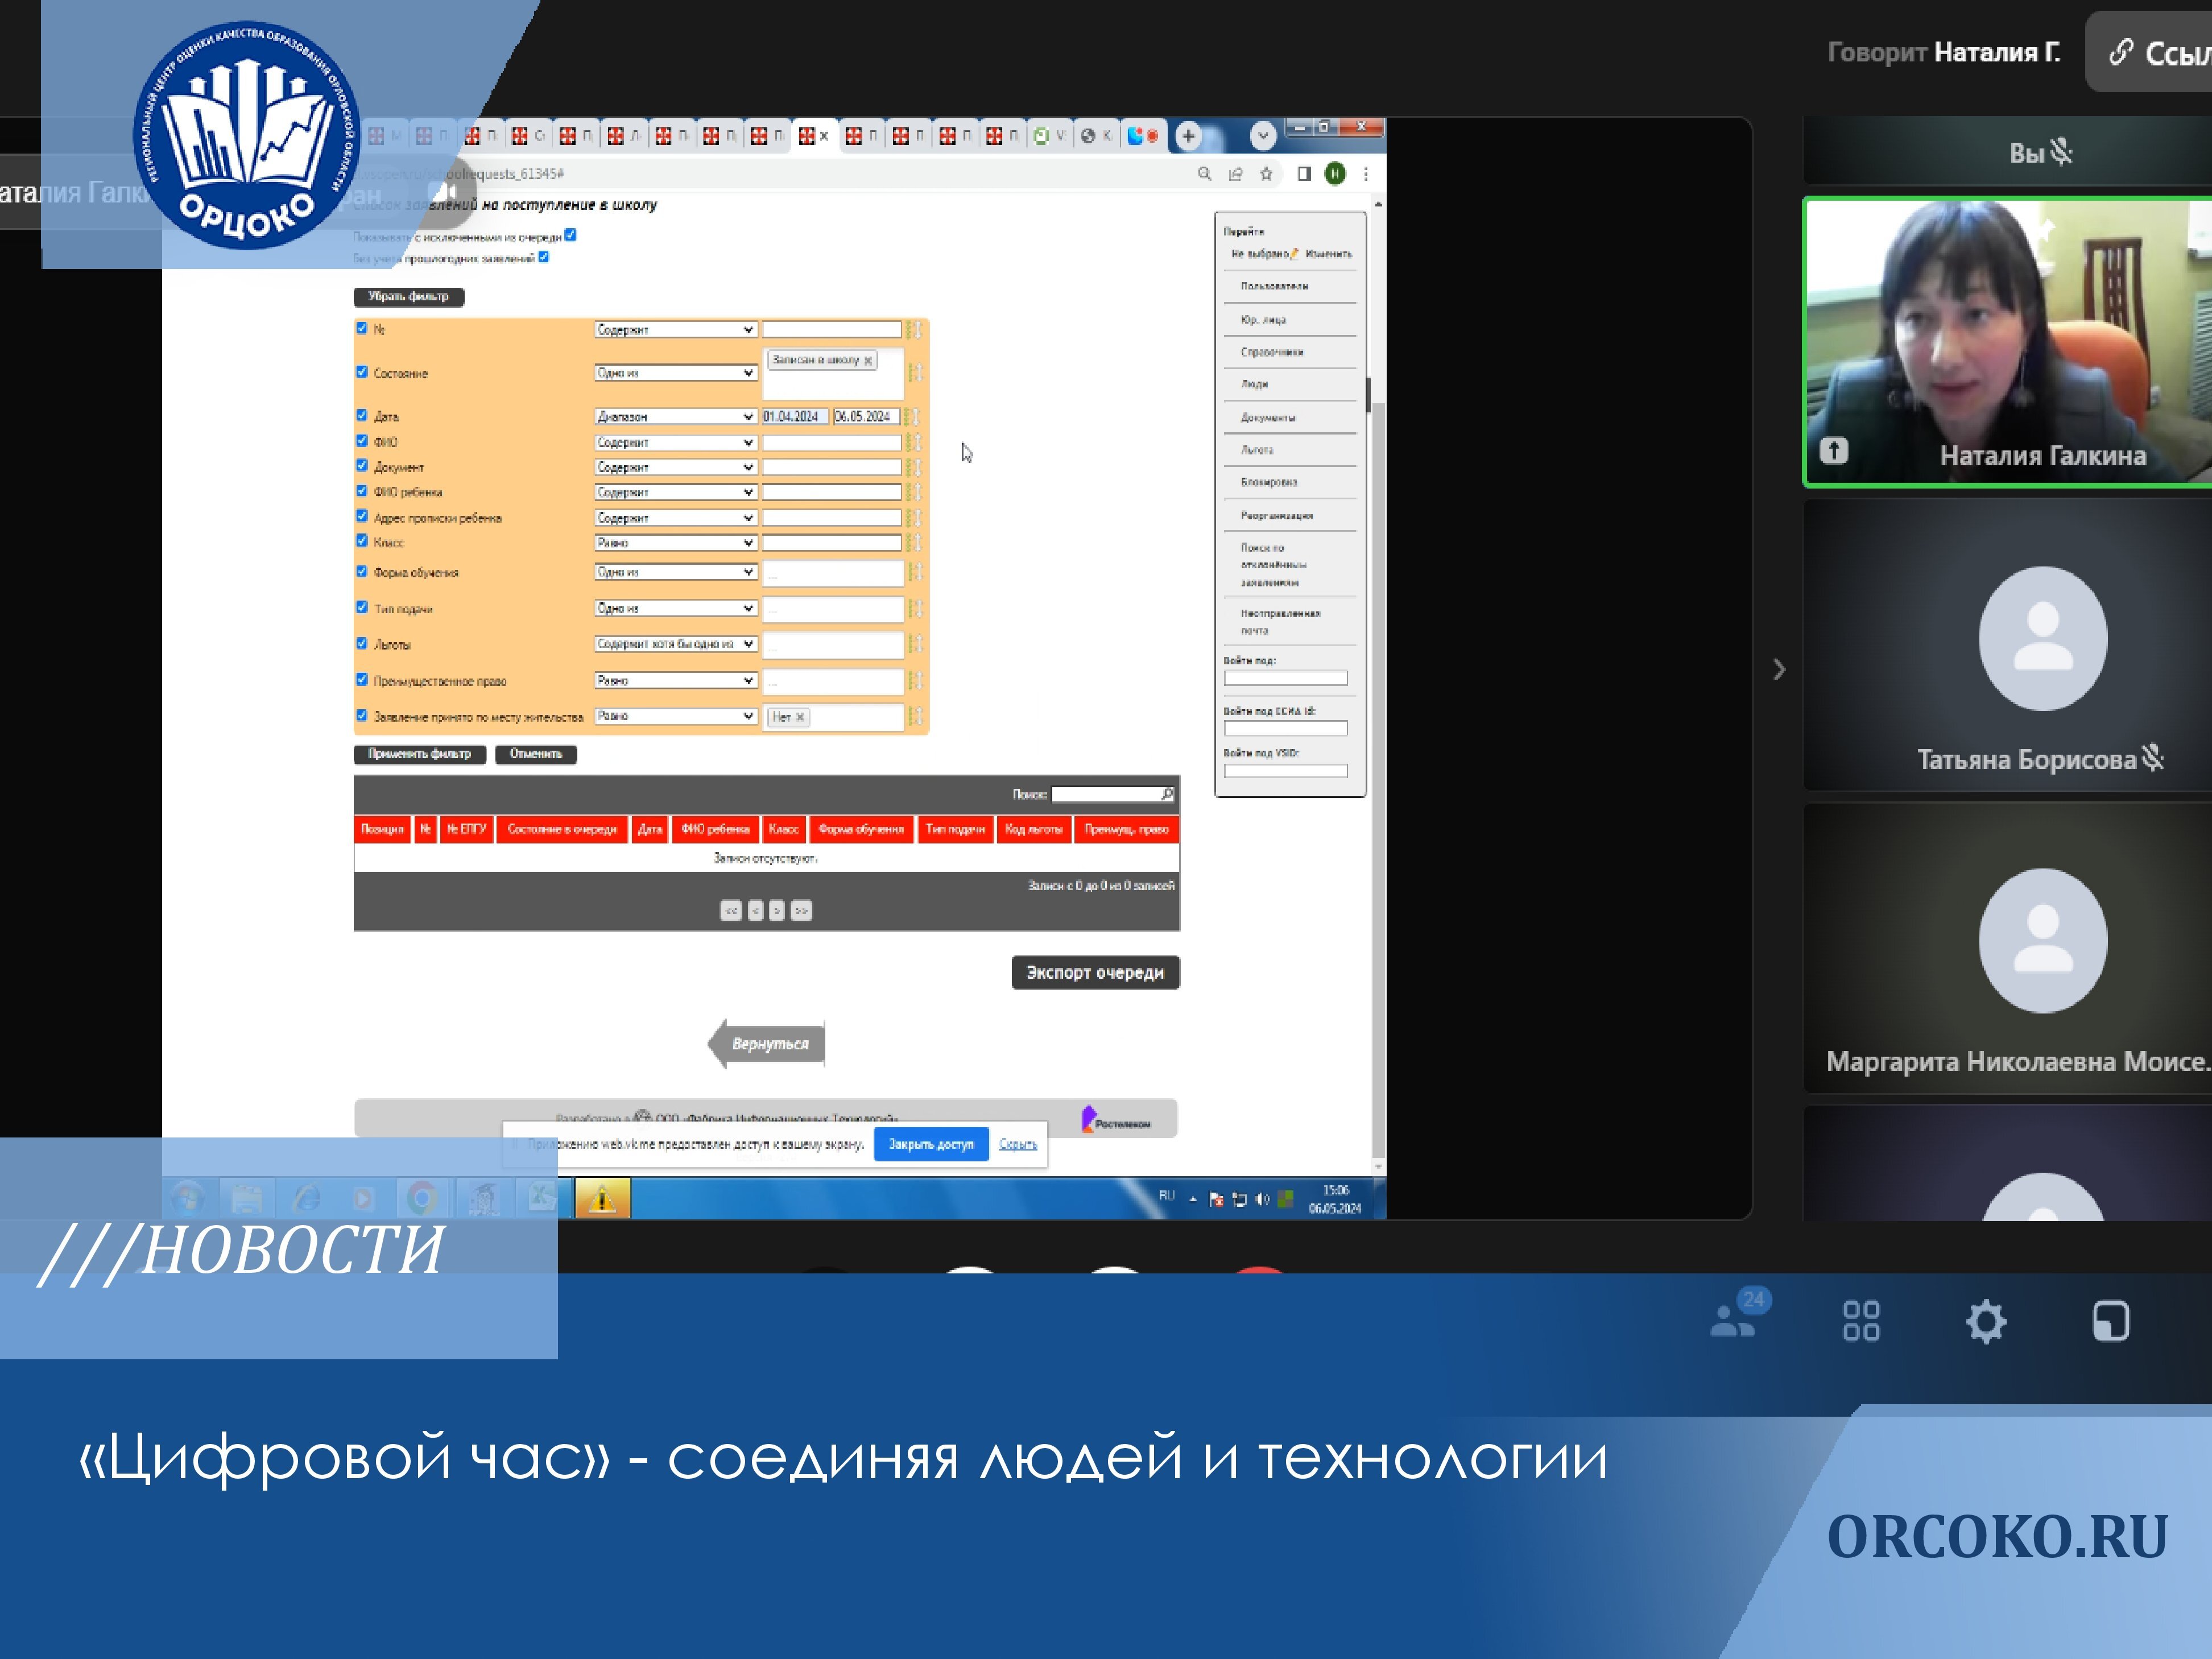Toggle the Льготы filter checkbox
The height and width of the screenshot is (1659, 2212).
pyautogui.click(x=362, y=643)
